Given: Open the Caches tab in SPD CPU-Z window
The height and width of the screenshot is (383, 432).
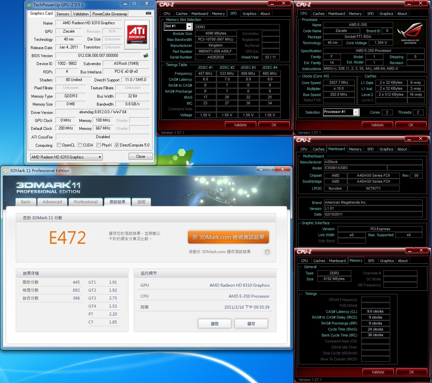Looking at the screenshot, I should coord(182,14).
